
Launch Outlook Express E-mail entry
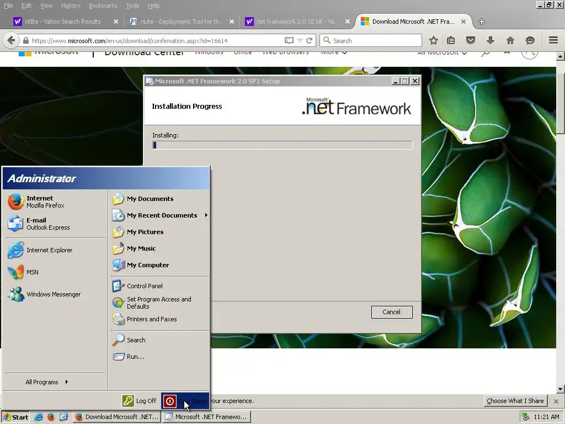tap(55, 224)
